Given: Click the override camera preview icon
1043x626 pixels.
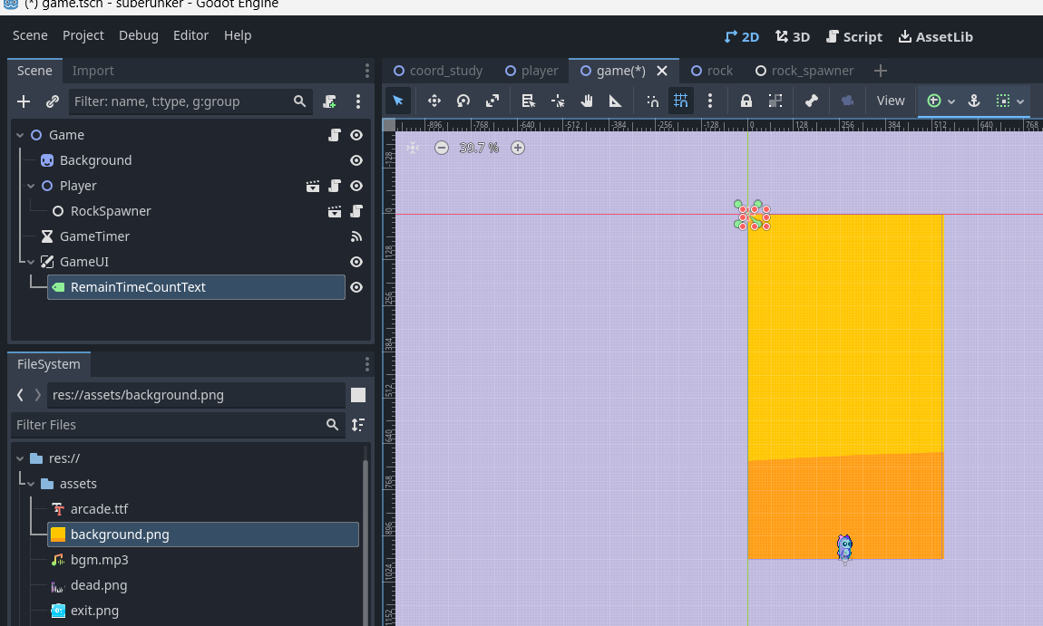Looking at the screenshot, I should click(x=847, y=101).
